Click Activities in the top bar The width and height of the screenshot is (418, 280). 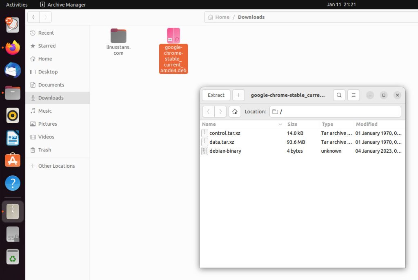[16, 4]
